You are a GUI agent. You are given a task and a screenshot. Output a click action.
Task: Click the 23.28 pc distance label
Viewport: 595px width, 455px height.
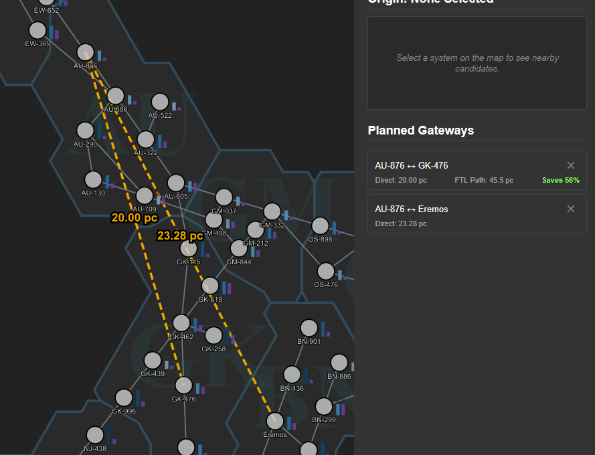pos(179,236)
